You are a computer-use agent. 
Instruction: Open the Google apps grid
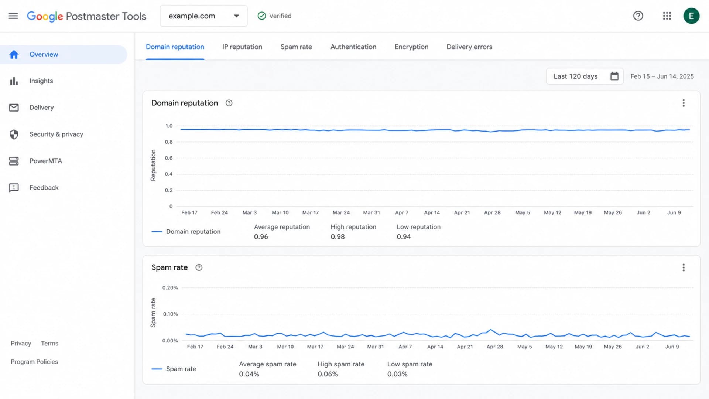click(667, 16)
